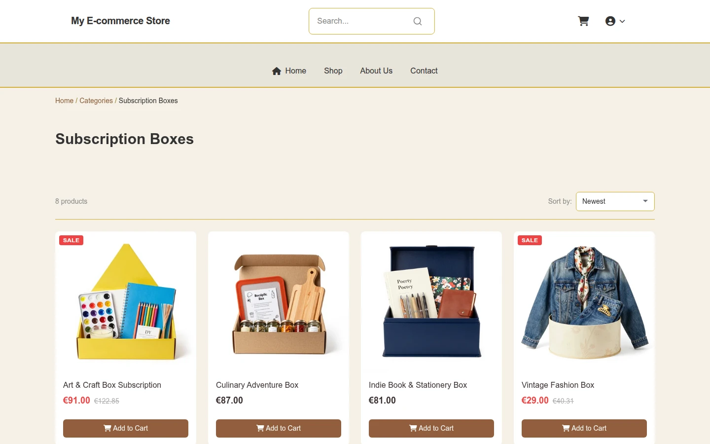Click Indie Book & Stationery Box title
This screenshot has height=444, width=710.
(x=418, y=385)
